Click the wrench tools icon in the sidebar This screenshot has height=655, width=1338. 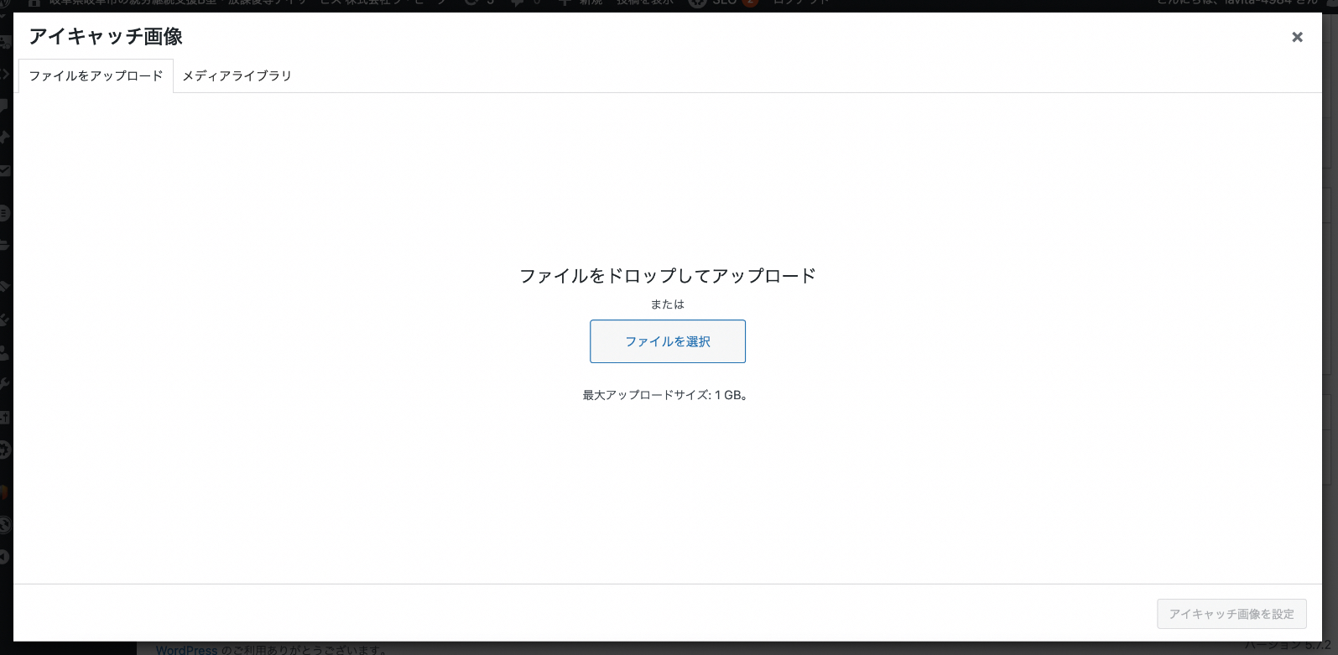(x=5, y=385)
